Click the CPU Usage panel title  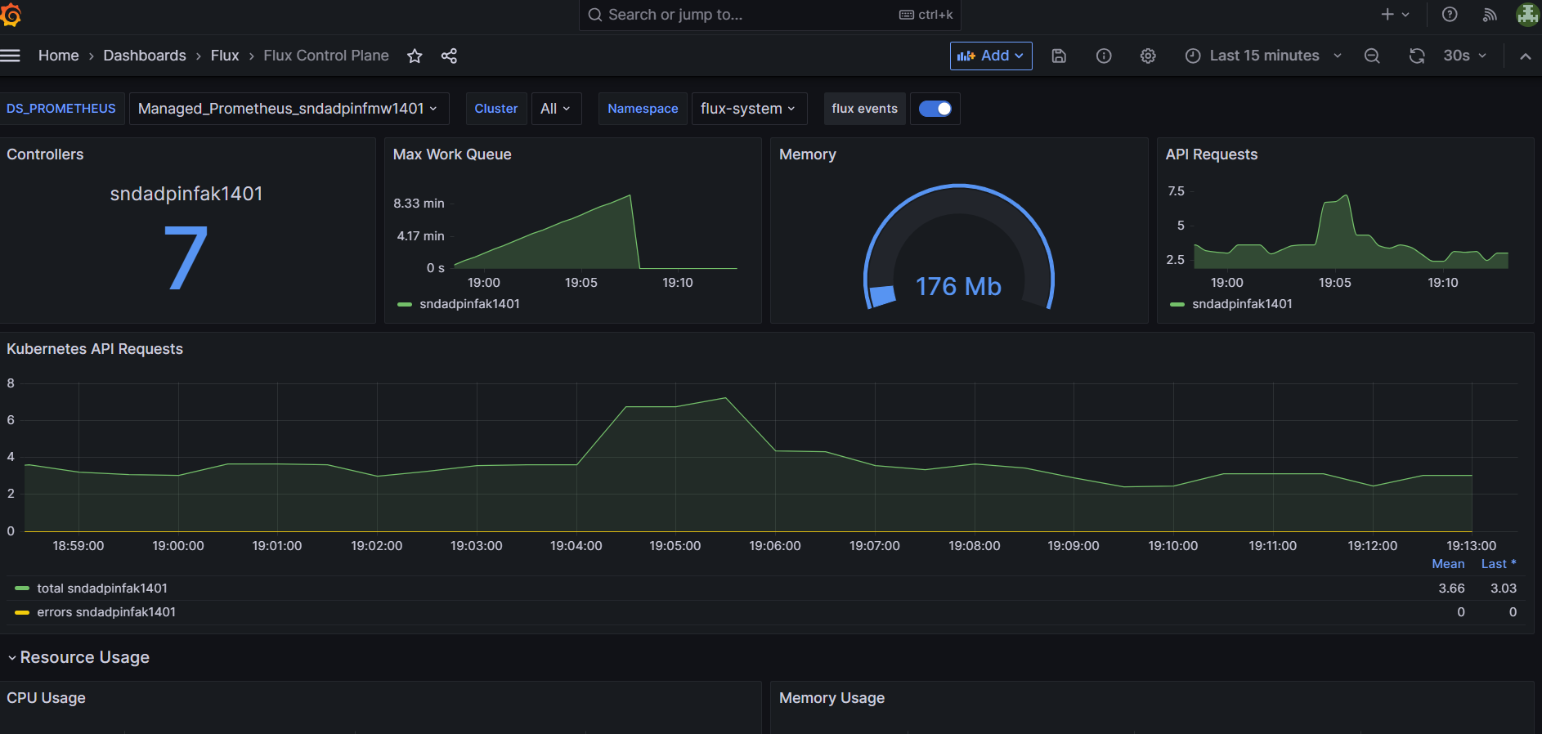click(x=46, y=698)
